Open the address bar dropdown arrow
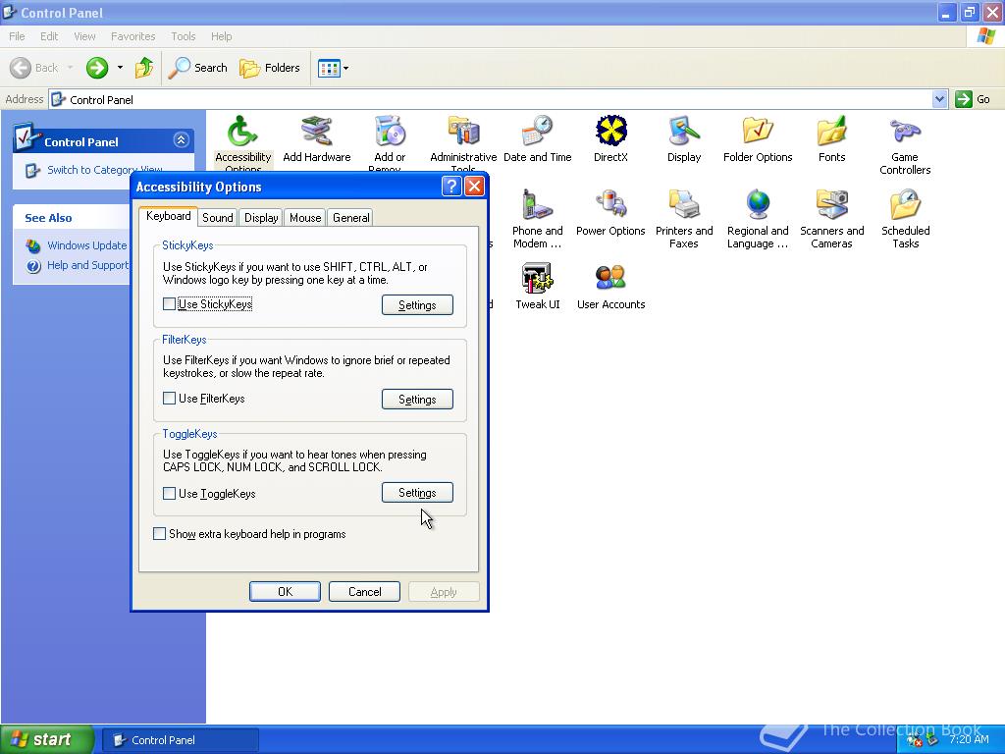 939,99
